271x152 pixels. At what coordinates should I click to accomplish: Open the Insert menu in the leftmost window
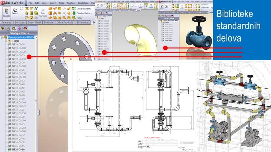[x=53, y=3]
